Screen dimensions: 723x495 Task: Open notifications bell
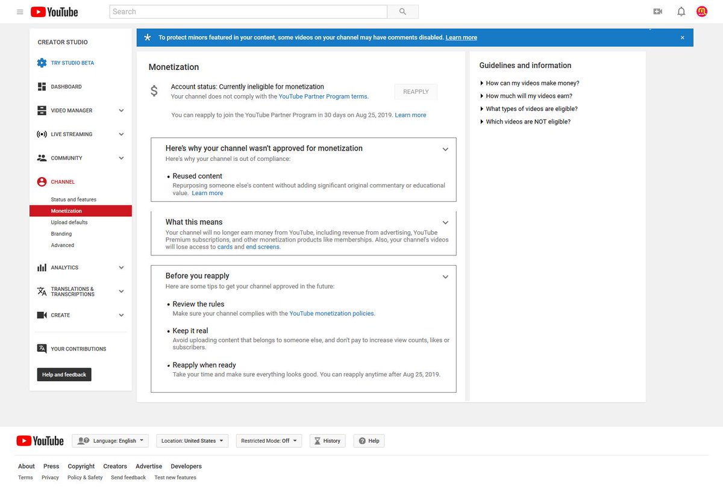point(681,11)
